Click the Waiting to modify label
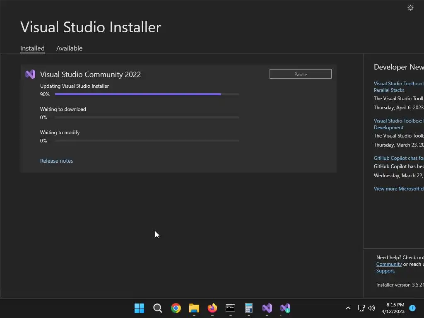 click(60, 132)
